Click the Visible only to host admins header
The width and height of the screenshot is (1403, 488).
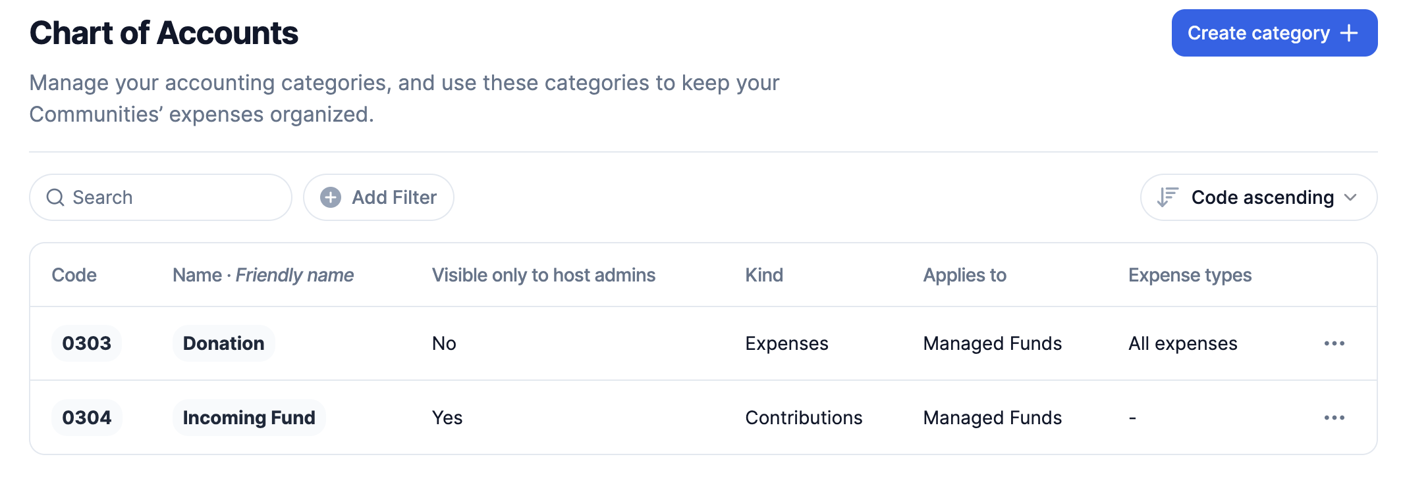[x=543, y=275]
